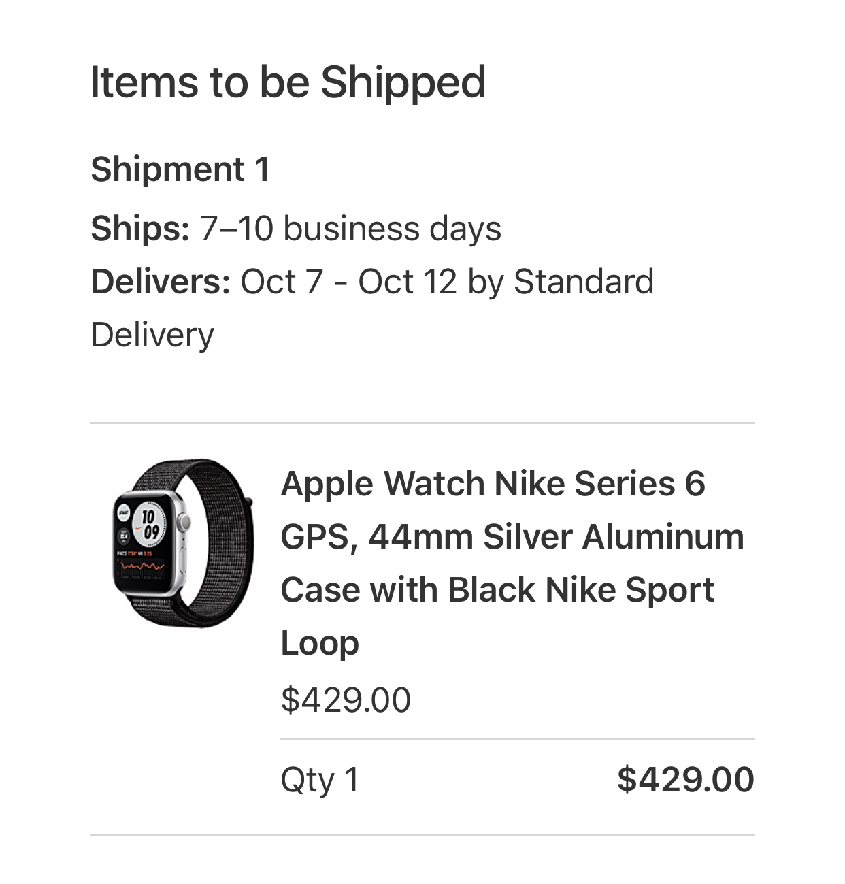
Task: Click the "7–10 business days" text
Action: [x=350, y=229]
